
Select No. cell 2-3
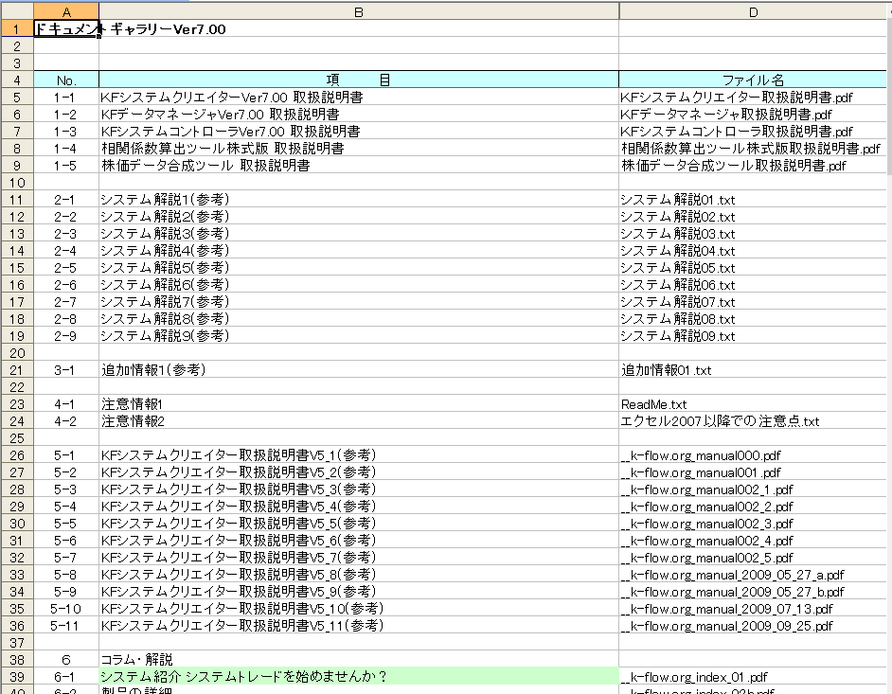66,234
